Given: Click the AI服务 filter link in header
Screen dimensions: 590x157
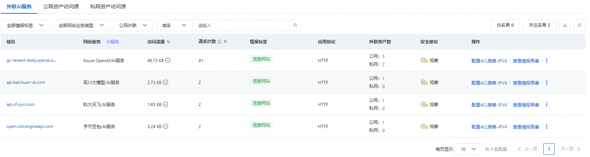Looking at the screenshot, I should coord(113,42).
